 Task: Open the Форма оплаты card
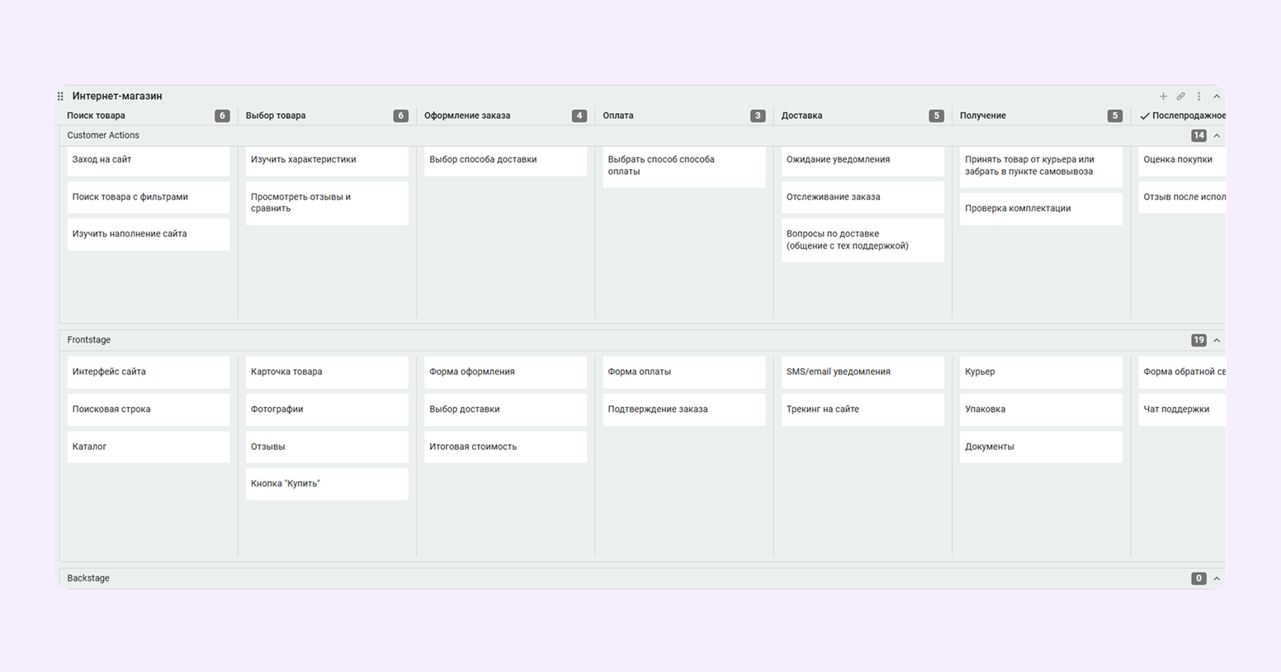coord(684,372)
